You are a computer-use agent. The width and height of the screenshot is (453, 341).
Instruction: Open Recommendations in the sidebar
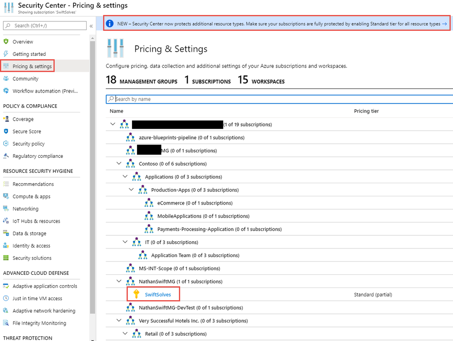click(x=33, y=184)
